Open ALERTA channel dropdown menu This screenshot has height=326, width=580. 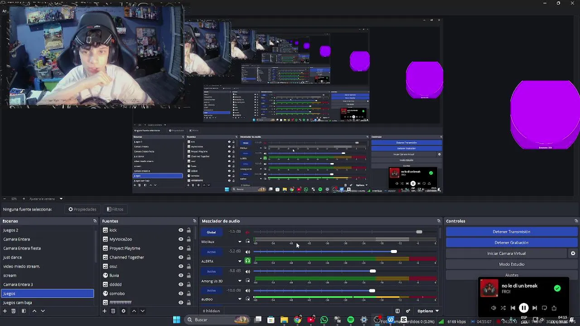[x=240, y=261]
